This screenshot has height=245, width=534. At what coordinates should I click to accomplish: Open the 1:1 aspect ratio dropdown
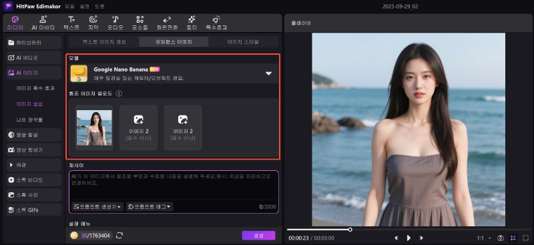(x=483, y=238)
